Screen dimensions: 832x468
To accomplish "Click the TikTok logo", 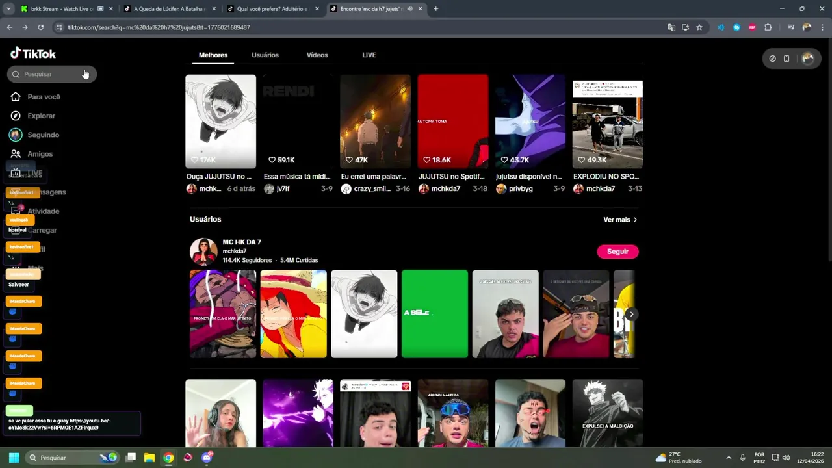I will (x=33, y=54).
